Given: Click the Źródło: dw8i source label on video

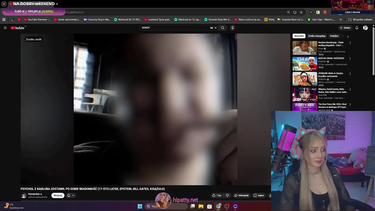Looking at the screenshot, I should click(x=34, y=39).
